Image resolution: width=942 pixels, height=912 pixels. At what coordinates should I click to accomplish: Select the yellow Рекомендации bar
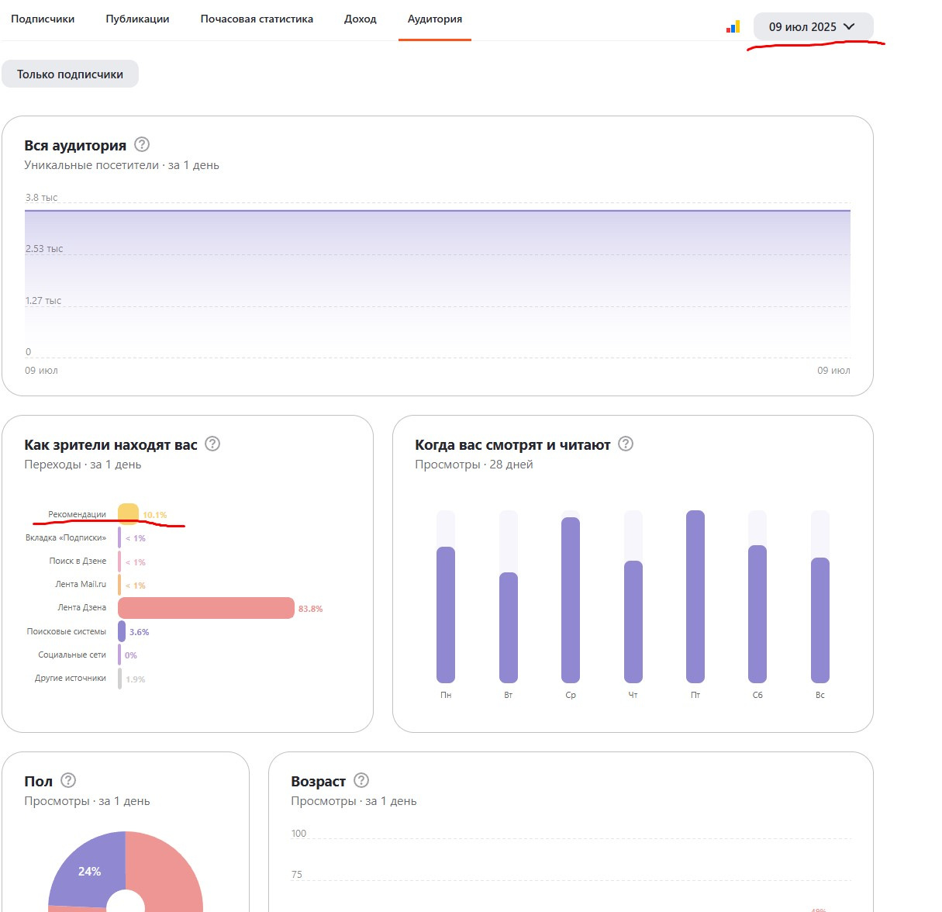(129, 514)
